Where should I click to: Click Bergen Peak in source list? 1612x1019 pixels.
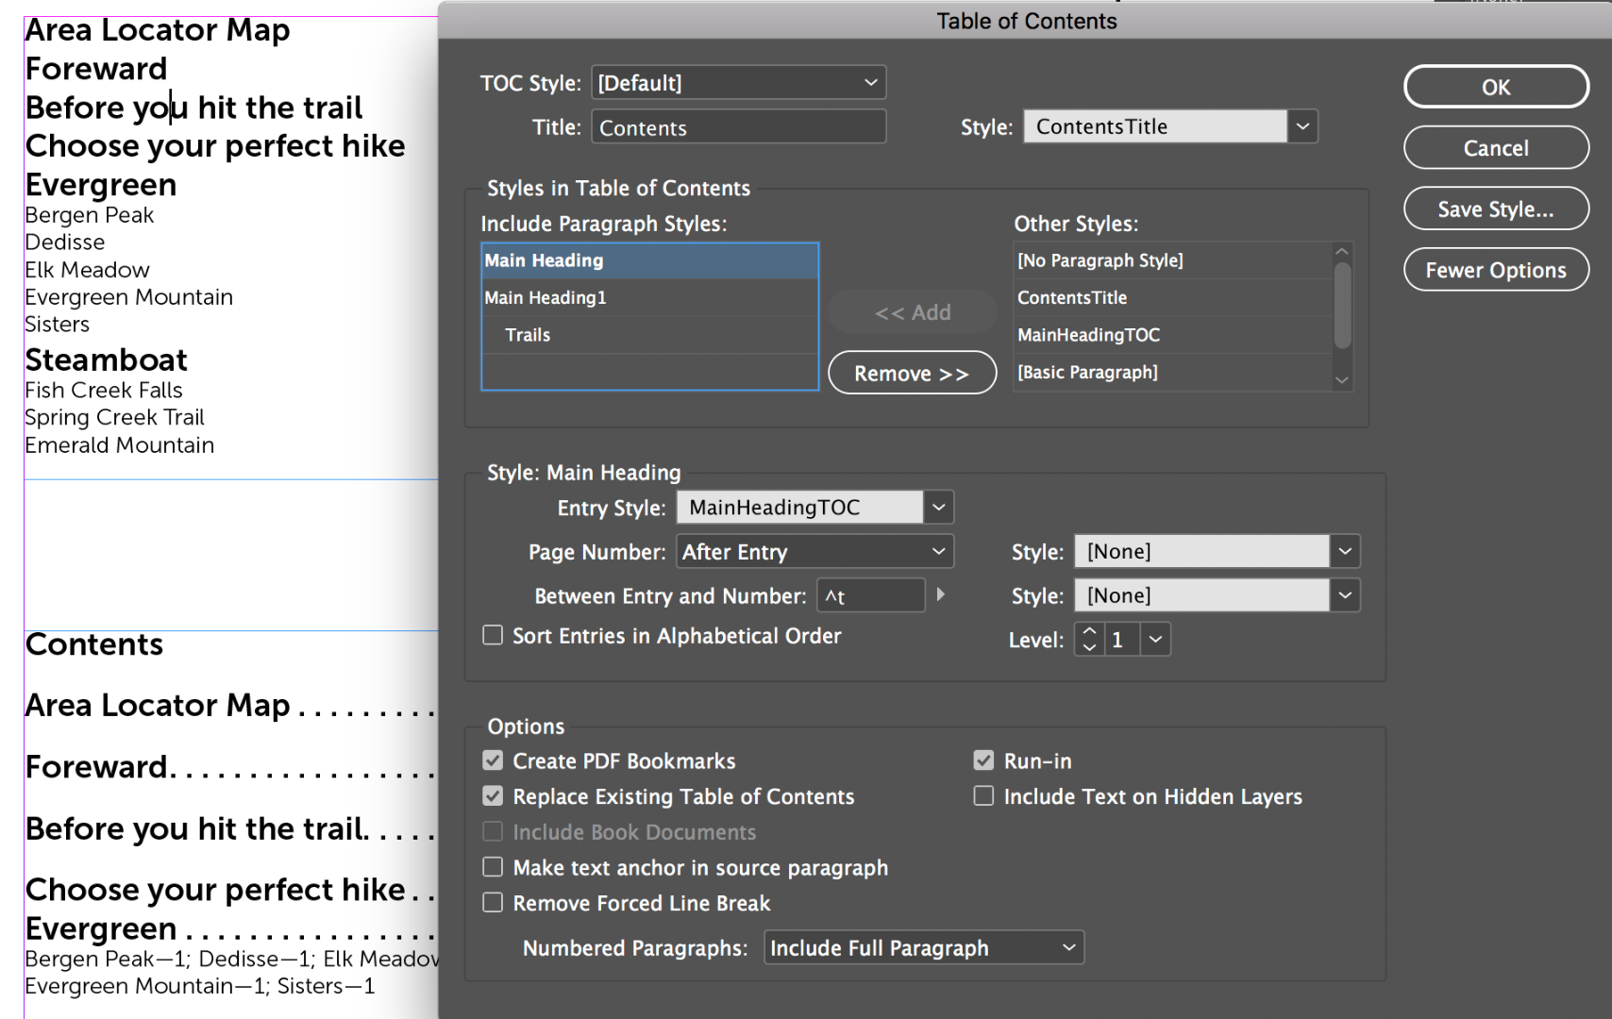tap(90, 215)
